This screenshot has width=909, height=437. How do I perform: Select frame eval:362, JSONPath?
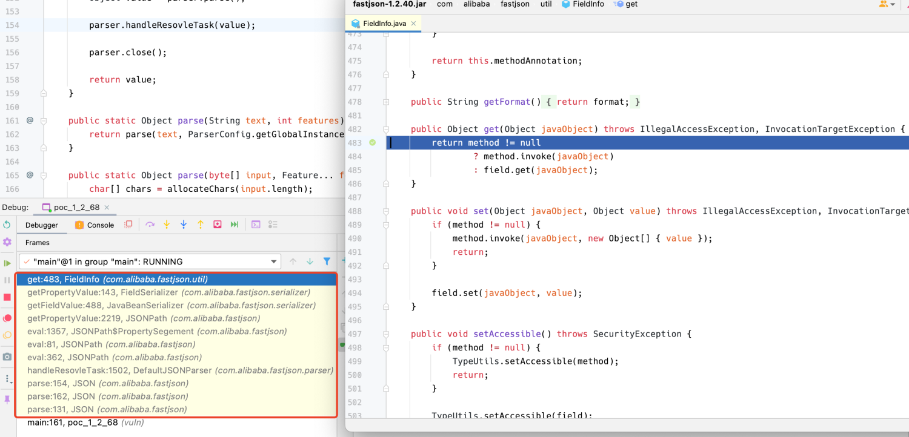point(176,357)
